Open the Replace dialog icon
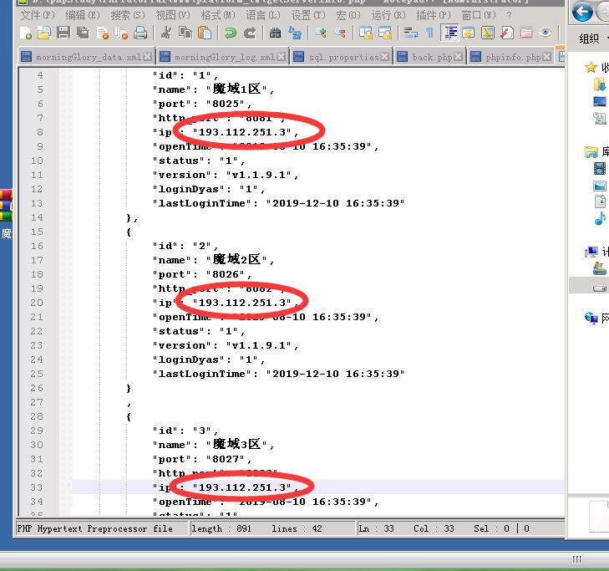Image resolution: width=609 pixels, height=571 pixels. click(295, 33)
